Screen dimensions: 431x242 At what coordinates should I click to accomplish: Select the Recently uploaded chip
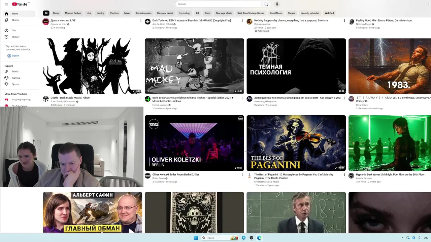point(310,13)
